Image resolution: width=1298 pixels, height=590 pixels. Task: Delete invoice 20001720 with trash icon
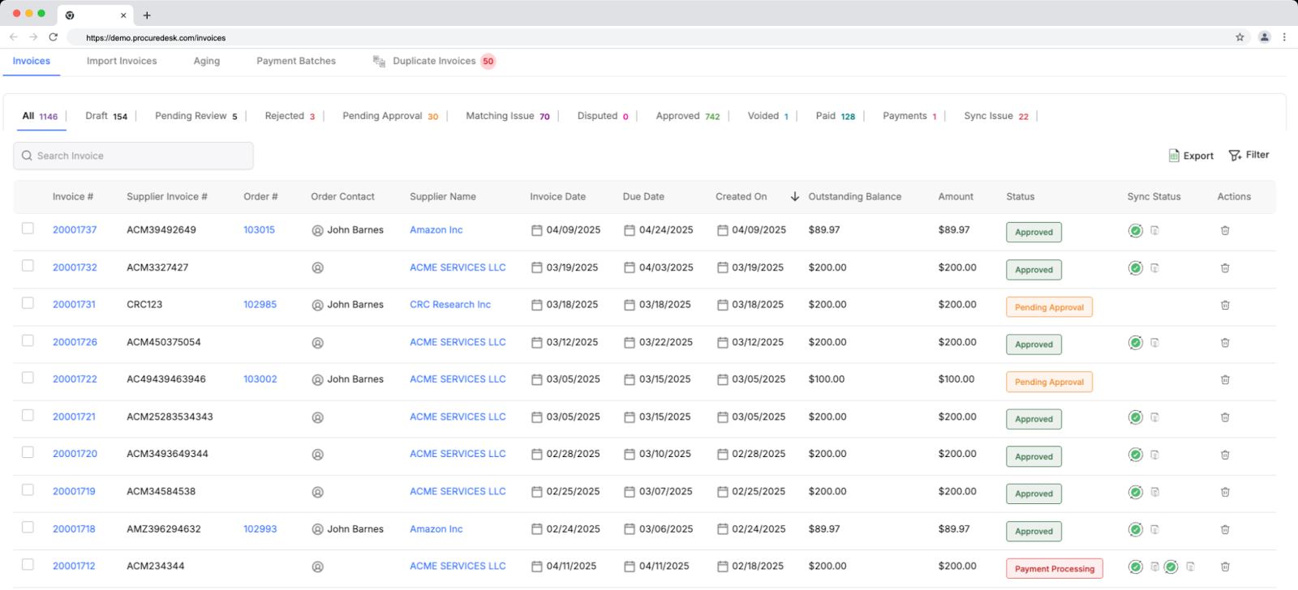1225,455
